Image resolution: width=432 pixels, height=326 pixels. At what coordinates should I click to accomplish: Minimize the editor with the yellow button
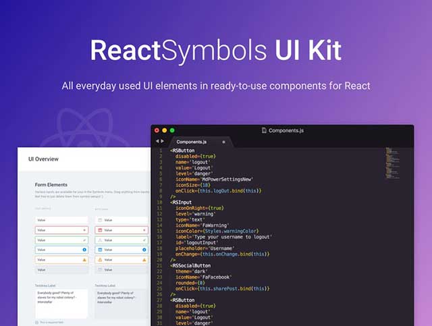tap(165, 130)
